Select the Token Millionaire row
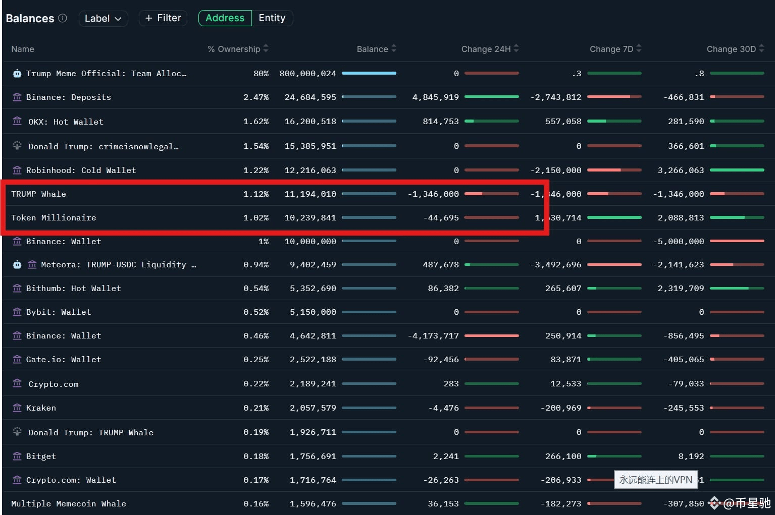The image size is (775, 515). point(274,217)
